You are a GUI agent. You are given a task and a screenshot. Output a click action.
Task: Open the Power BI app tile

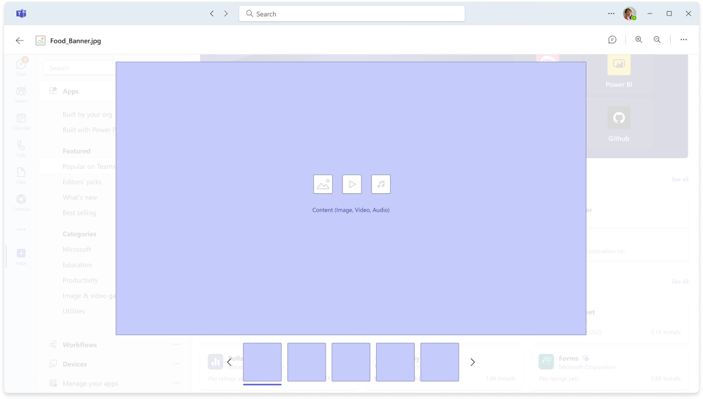click(619, 71)
